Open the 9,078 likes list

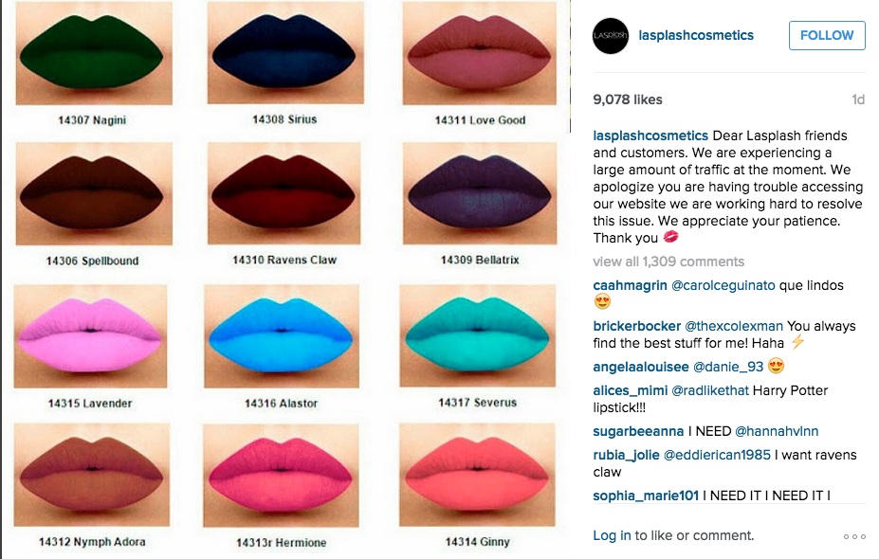(x=628, y=99)
